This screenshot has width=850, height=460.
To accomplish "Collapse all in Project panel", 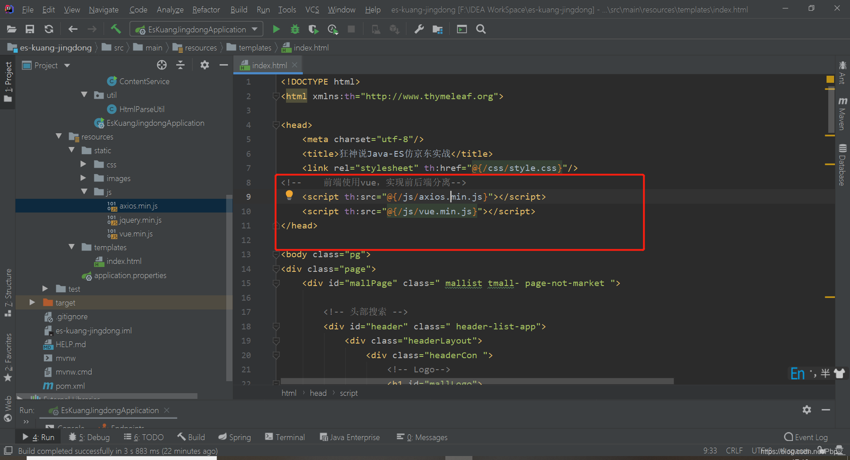I will point(180,65).
